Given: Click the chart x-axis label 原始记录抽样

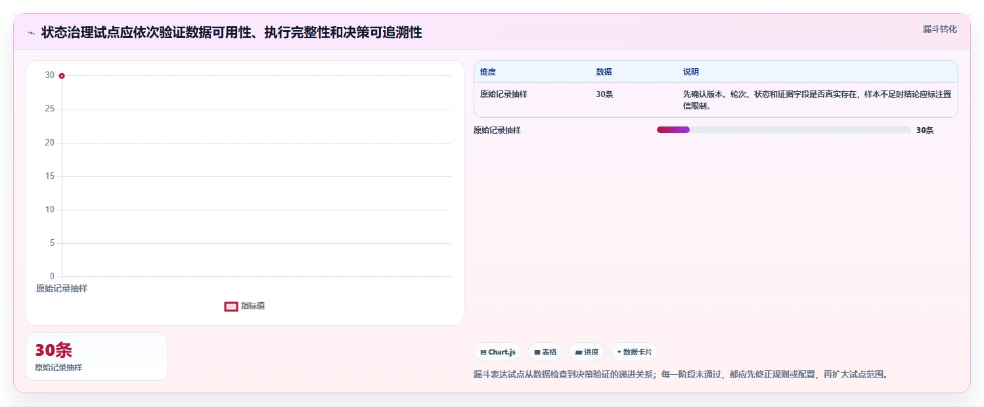Looking at the screenshot, I should (62, 288).
